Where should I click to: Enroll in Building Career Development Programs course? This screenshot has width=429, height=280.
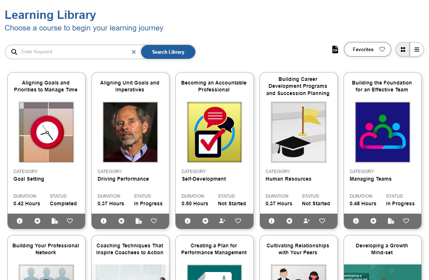click(306, 221)
